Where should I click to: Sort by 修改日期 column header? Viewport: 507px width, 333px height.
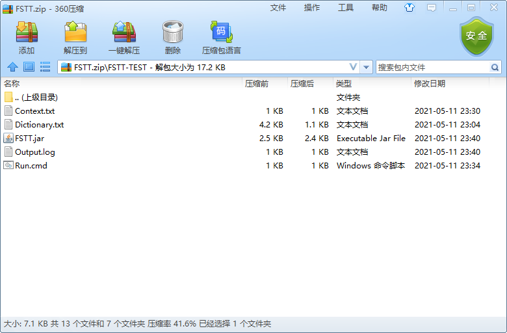click(x=450, y=84)
